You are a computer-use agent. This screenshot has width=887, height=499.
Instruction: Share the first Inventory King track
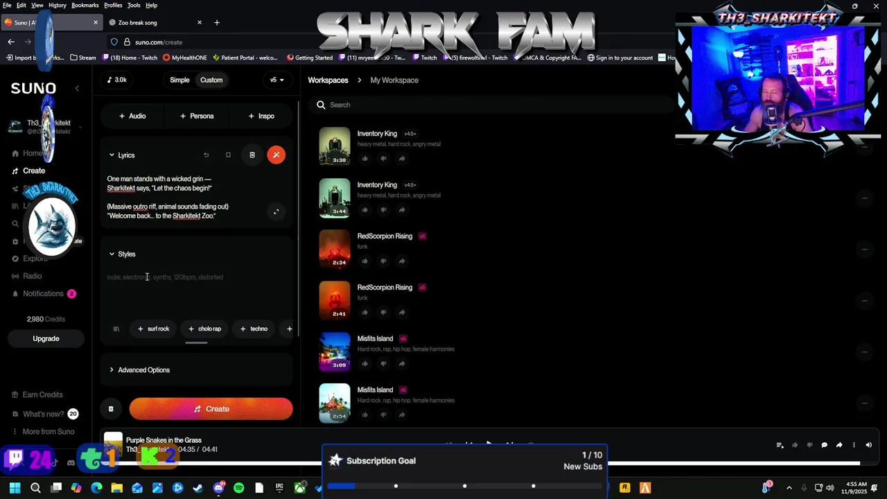[x=402, y=159]
